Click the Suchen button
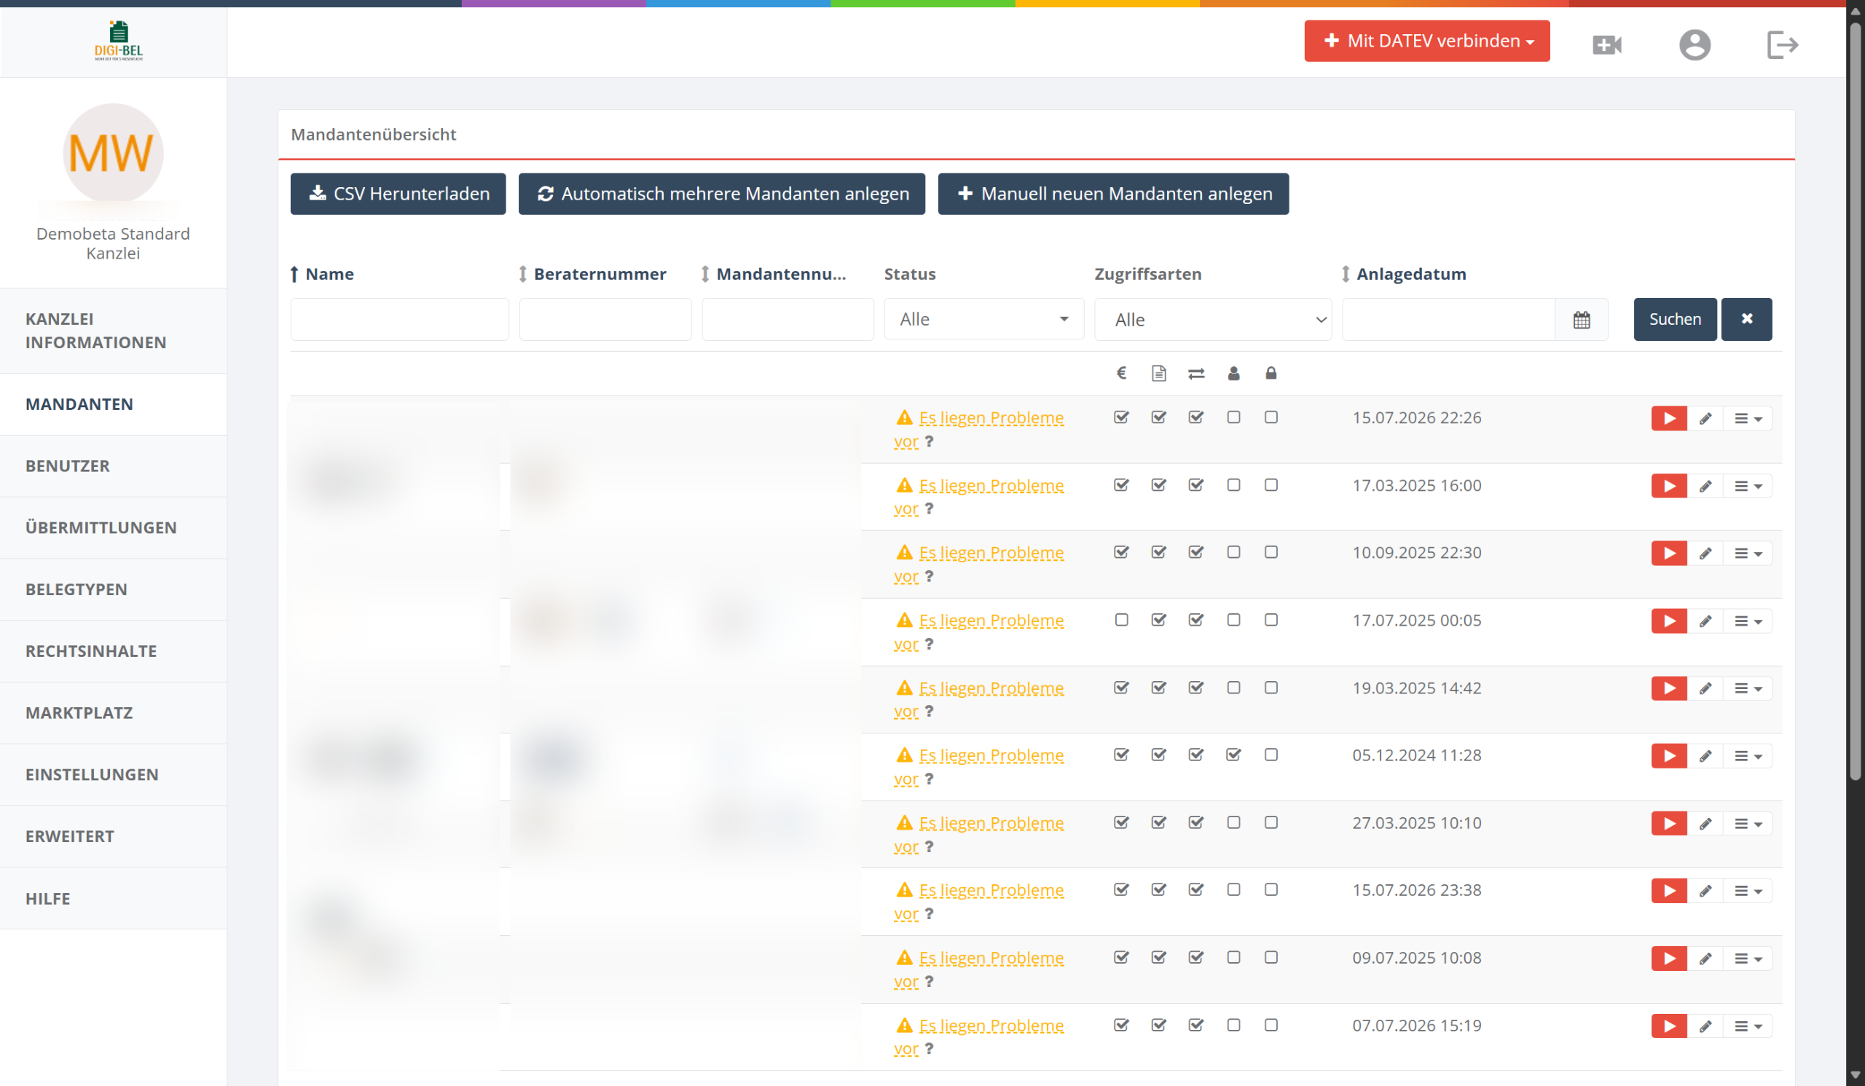 [x=1674, y=319]
